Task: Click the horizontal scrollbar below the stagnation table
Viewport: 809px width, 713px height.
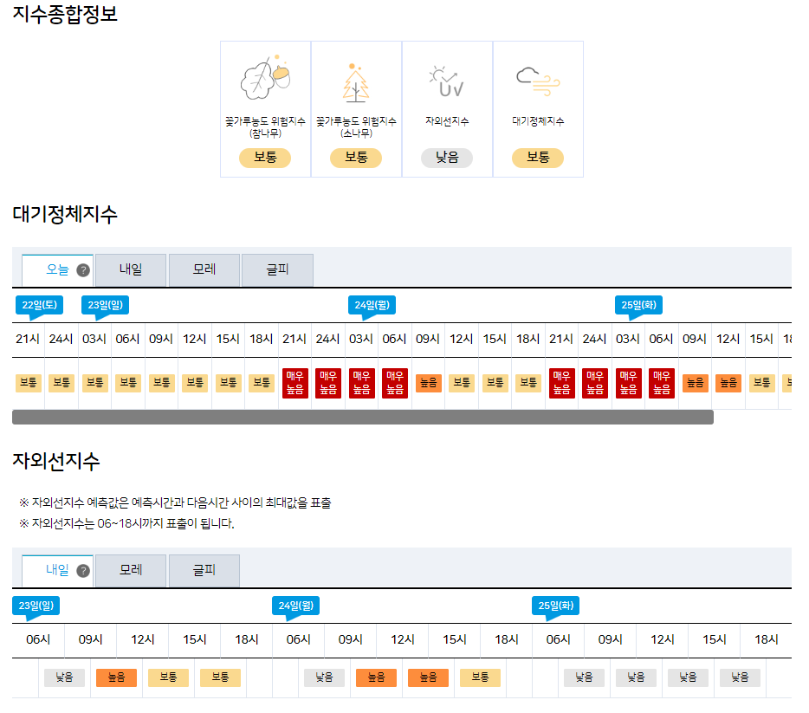Action: point(364,417)
